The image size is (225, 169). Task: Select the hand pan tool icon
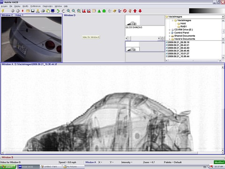(x=130, y=11)
